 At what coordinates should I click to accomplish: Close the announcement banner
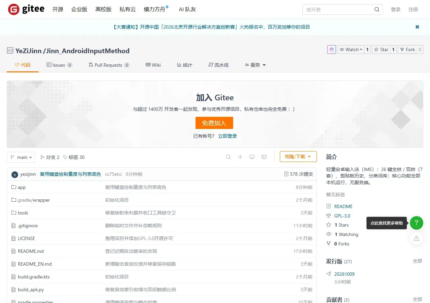tap(417, 27)
